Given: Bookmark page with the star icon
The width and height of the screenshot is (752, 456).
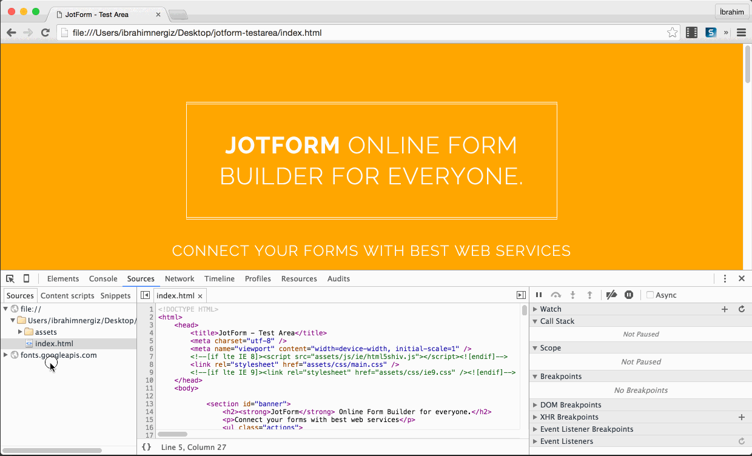Looking at the screenshot, I should point(673,33).
